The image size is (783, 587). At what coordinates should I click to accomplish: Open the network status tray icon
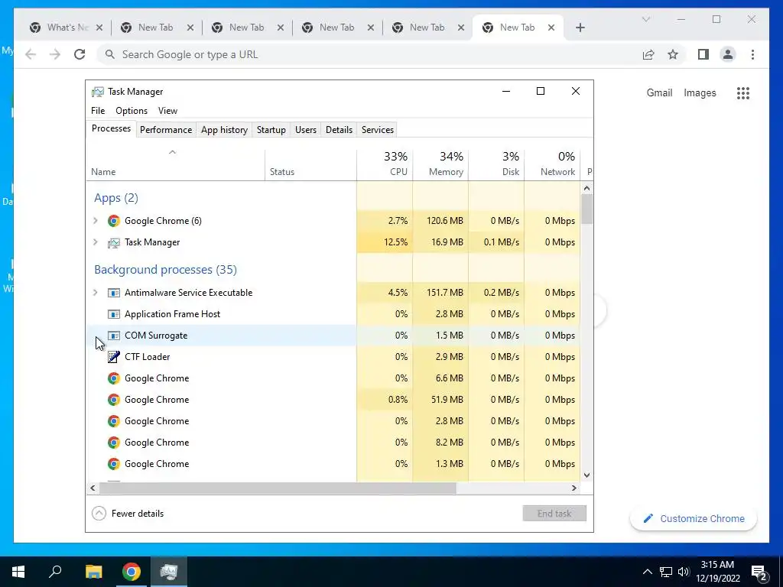pos(666,572)
